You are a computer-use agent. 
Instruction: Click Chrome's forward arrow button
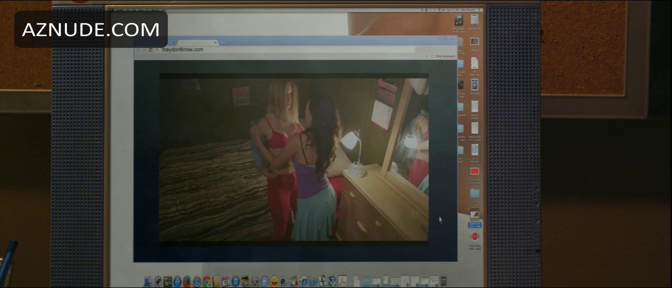(x=144, y=50)
